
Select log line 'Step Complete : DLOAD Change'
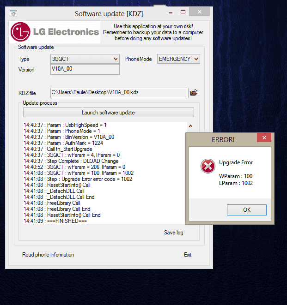71,161
